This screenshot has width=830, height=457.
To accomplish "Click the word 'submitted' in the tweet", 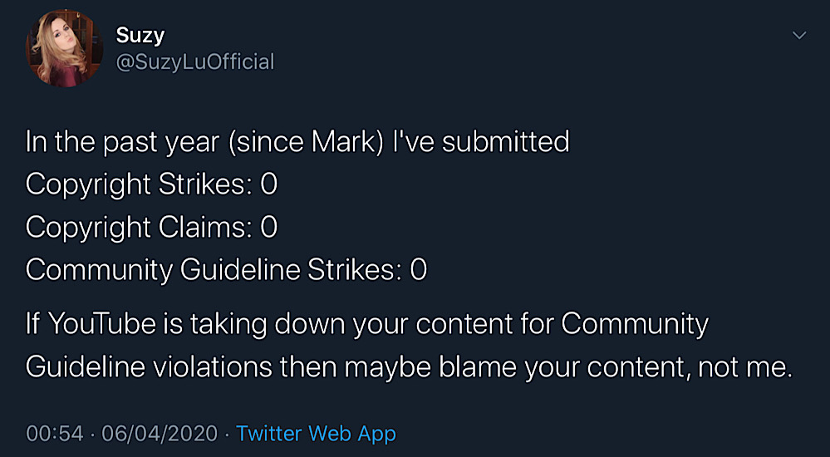I will point(505,142).
